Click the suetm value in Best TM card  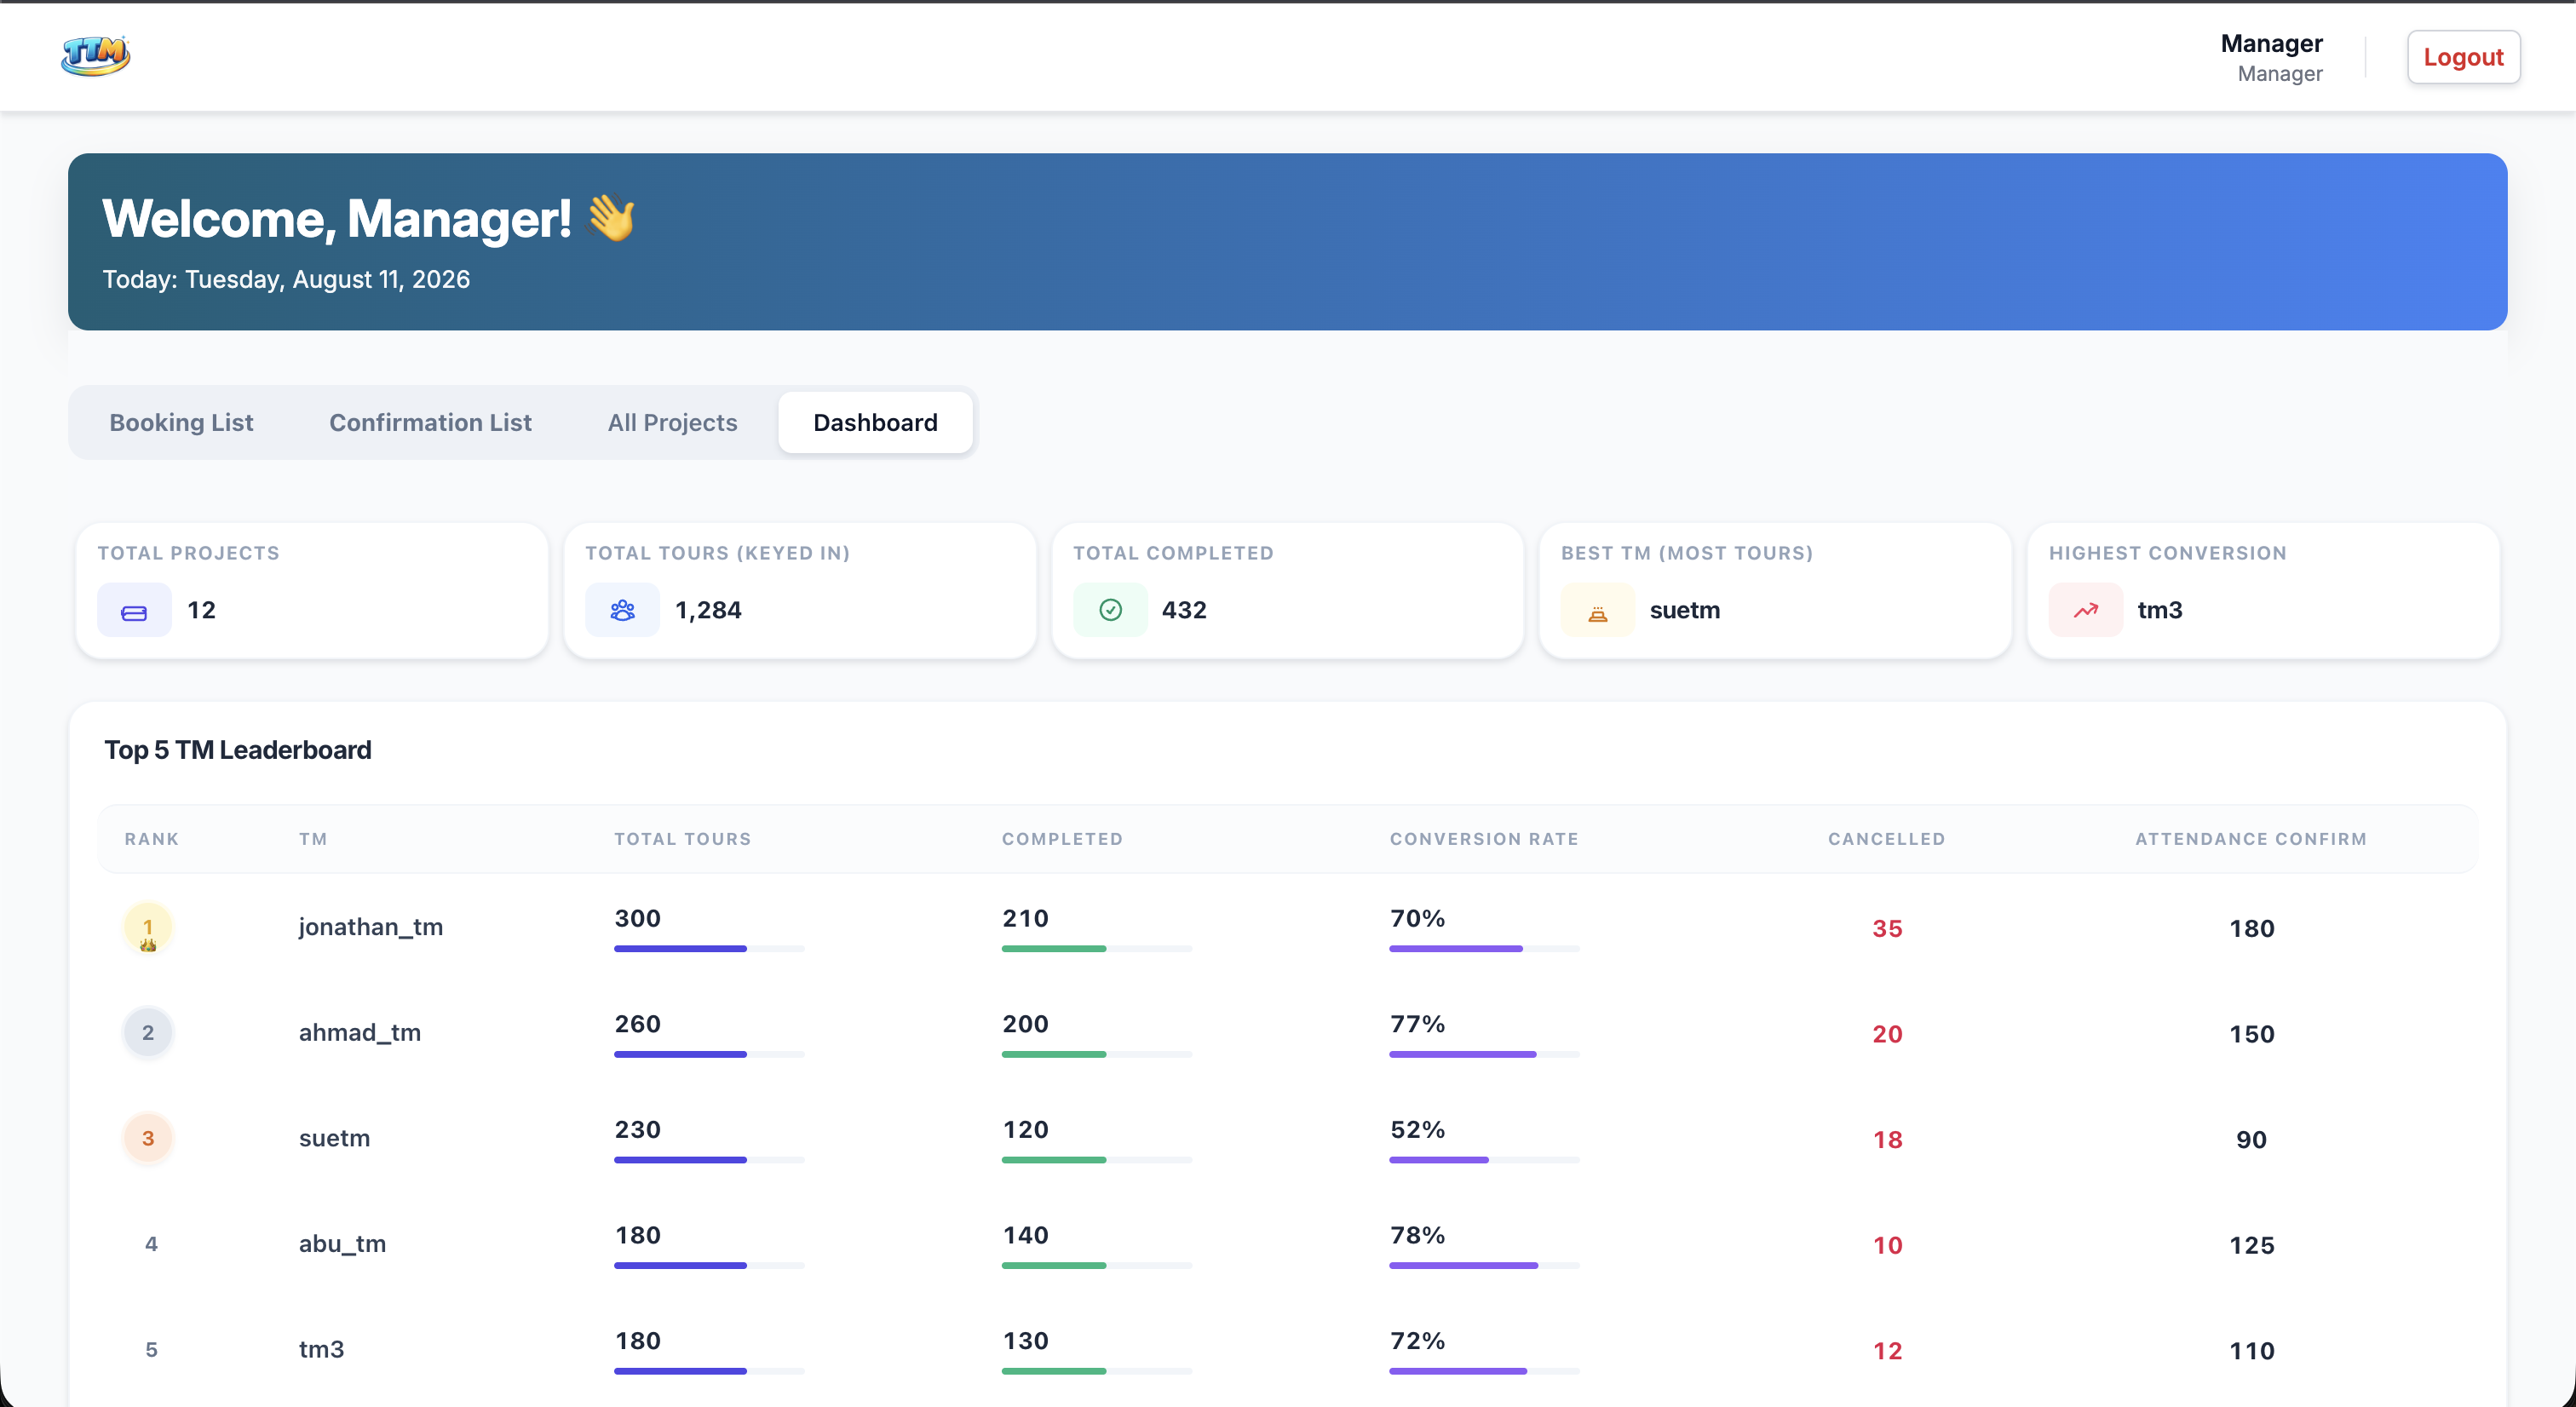1685,610
